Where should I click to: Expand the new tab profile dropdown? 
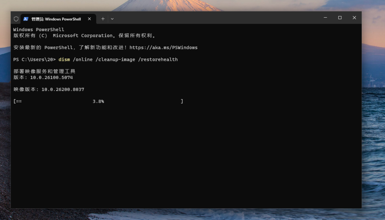[x=112, y=19]
